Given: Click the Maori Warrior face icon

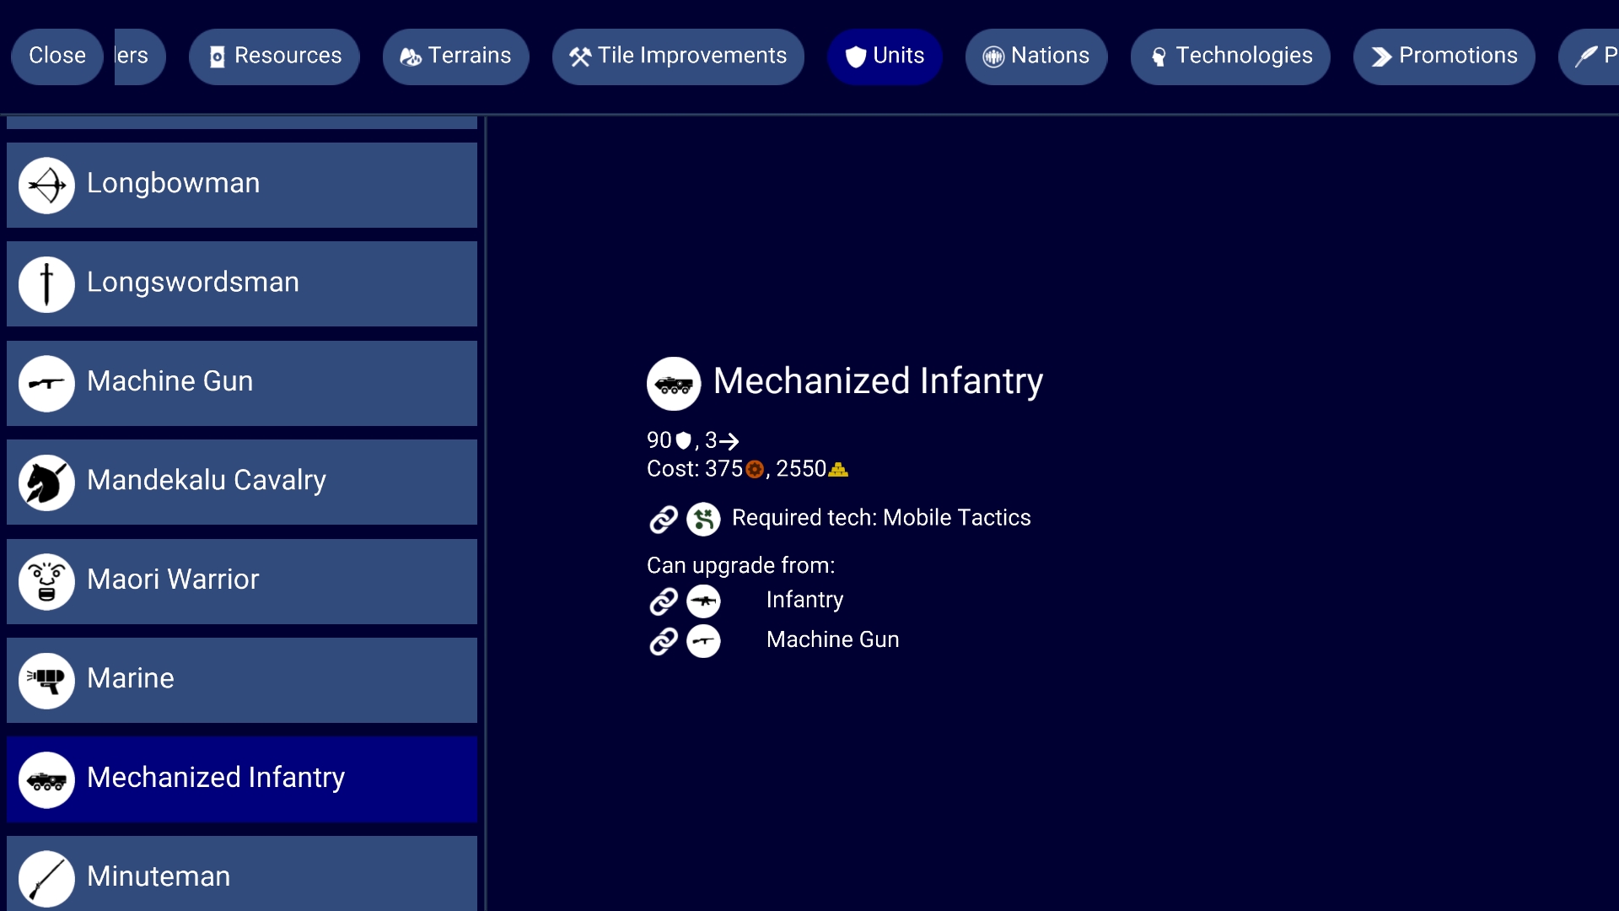Looking at the screenshot, I should pos(46,581).
